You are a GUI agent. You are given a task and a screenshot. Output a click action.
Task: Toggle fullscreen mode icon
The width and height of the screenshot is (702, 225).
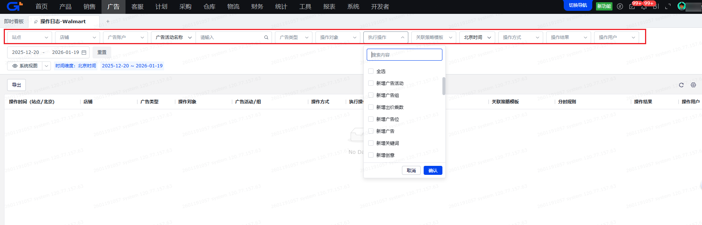coord(668,6)
